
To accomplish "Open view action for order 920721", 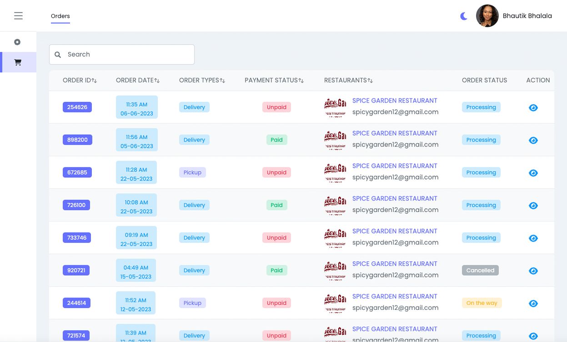I will click(x=533, y=271).
